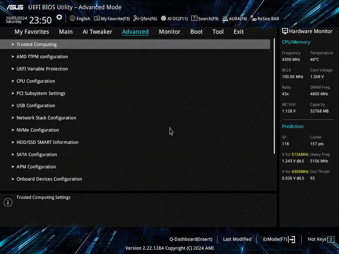Click EzMode exit arrow icon
The image size is (339, 254).
pyautogui.click(x=292, y=239)
